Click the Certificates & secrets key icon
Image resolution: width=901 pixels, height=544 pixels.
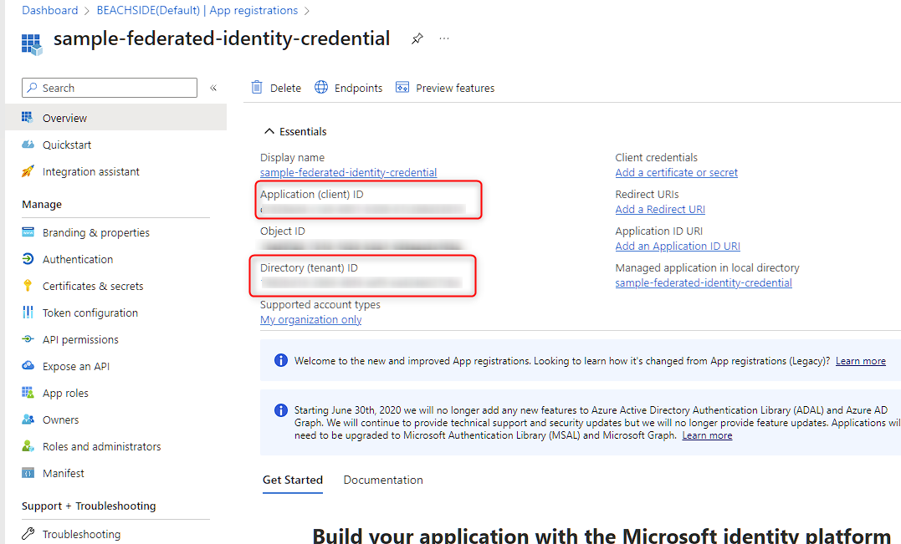click(x=28, y=285)
